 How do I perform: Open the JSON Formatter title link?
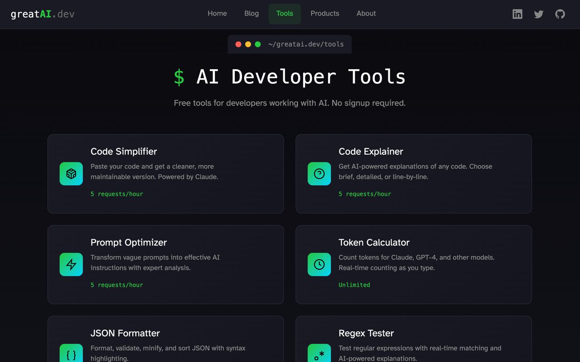[x=125, y=333]
